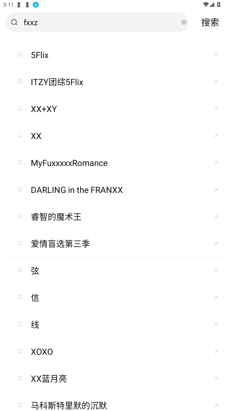Tap the fill arrow next to 睿智的魔术王

216,217
